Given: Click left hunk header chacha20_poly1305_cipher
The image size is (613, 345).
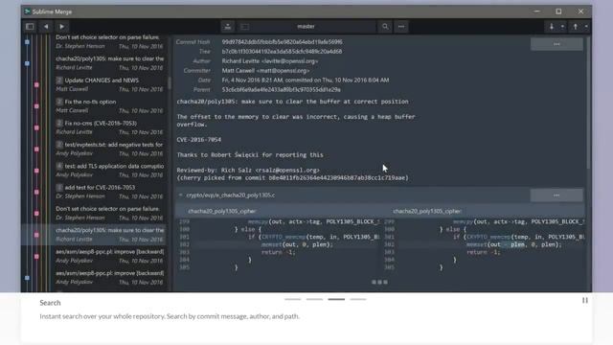Looking at the screenshot, I should [x=222, y=211].
